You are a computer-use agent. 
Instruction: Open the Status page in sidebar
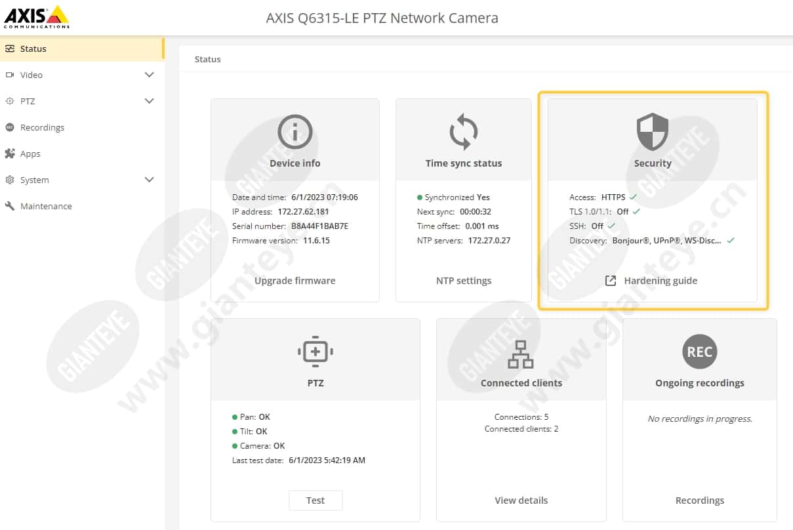click(81, 49)
